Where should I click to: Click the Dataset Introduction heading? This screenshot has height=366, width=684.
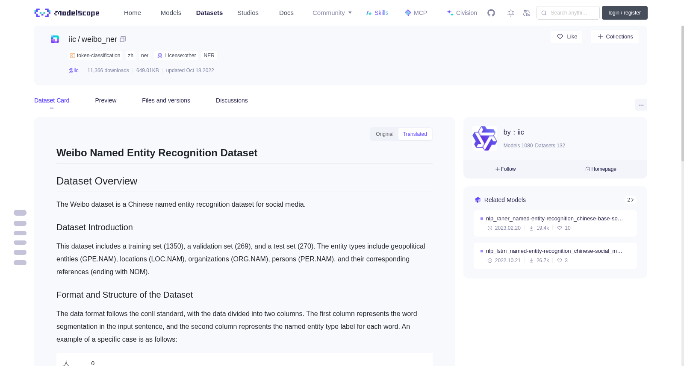[x=94, y=227]
